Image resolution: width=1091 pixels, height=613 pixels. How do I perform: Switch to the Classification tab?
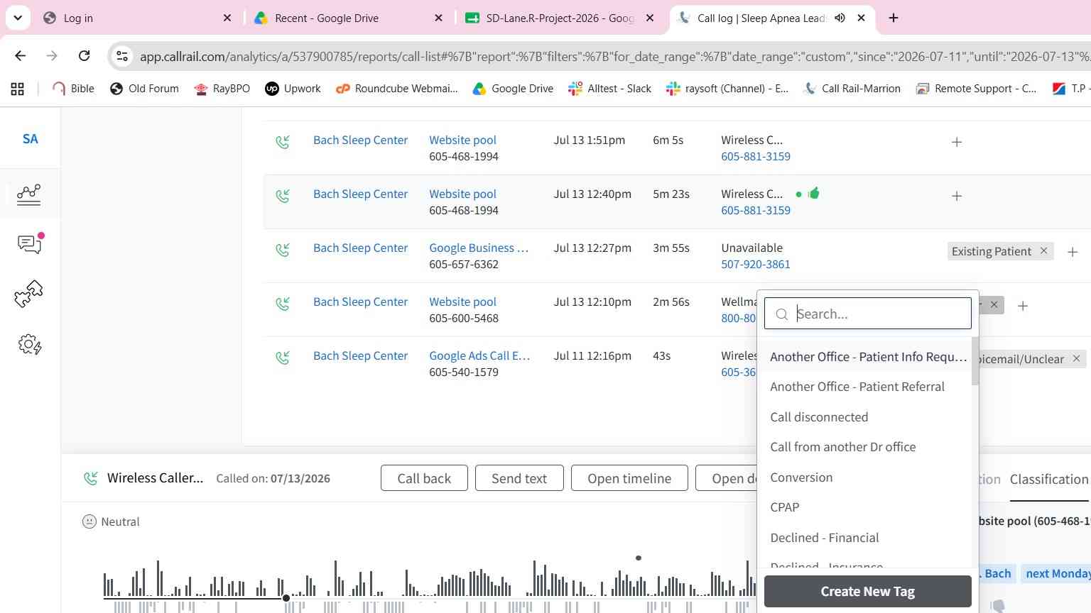(1049, 479)
